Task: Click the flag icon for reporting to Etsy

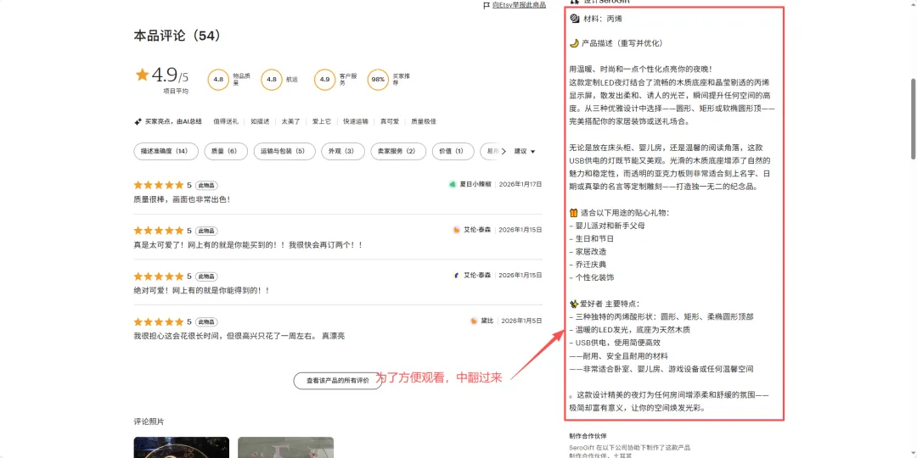Action: point(486,5)
